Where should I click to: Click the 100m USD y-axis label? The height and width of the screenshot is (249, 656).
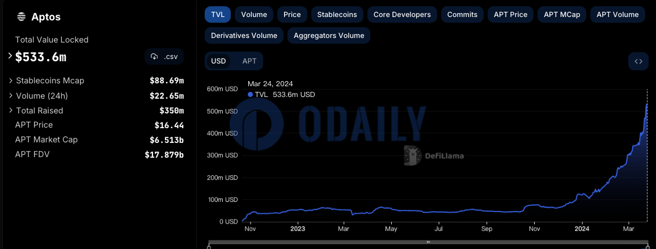click(x=223, y=200)
